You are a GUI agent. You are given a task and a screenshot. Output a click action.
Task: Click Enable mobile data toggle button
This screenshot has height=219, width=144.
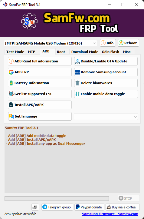[x=106, y=94]
